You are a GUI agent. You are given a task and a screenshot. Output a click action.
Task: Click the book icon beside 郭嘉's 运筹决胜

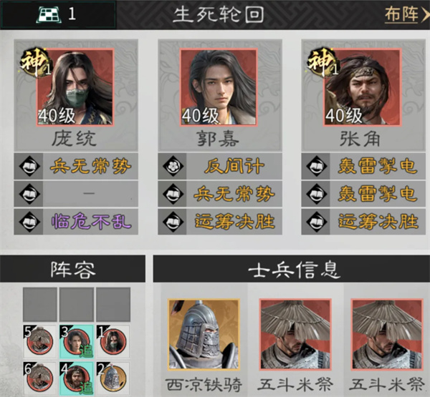pyautogui.click(x=173, y=222)
